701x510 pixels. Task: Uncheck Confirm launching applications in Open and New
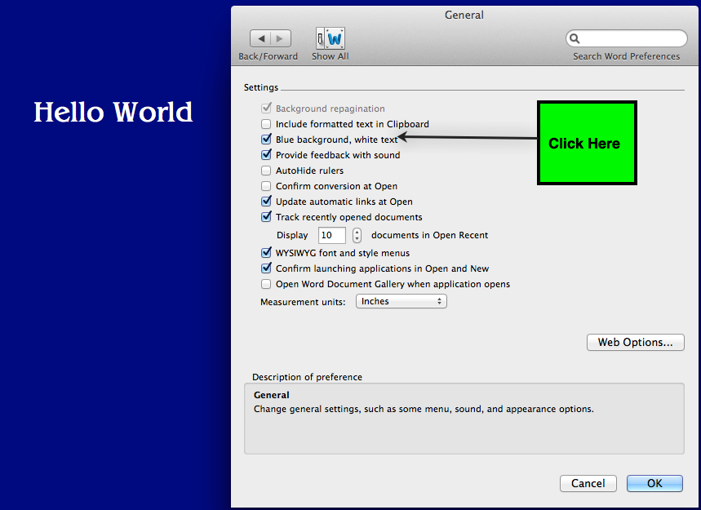coord(266,268)
